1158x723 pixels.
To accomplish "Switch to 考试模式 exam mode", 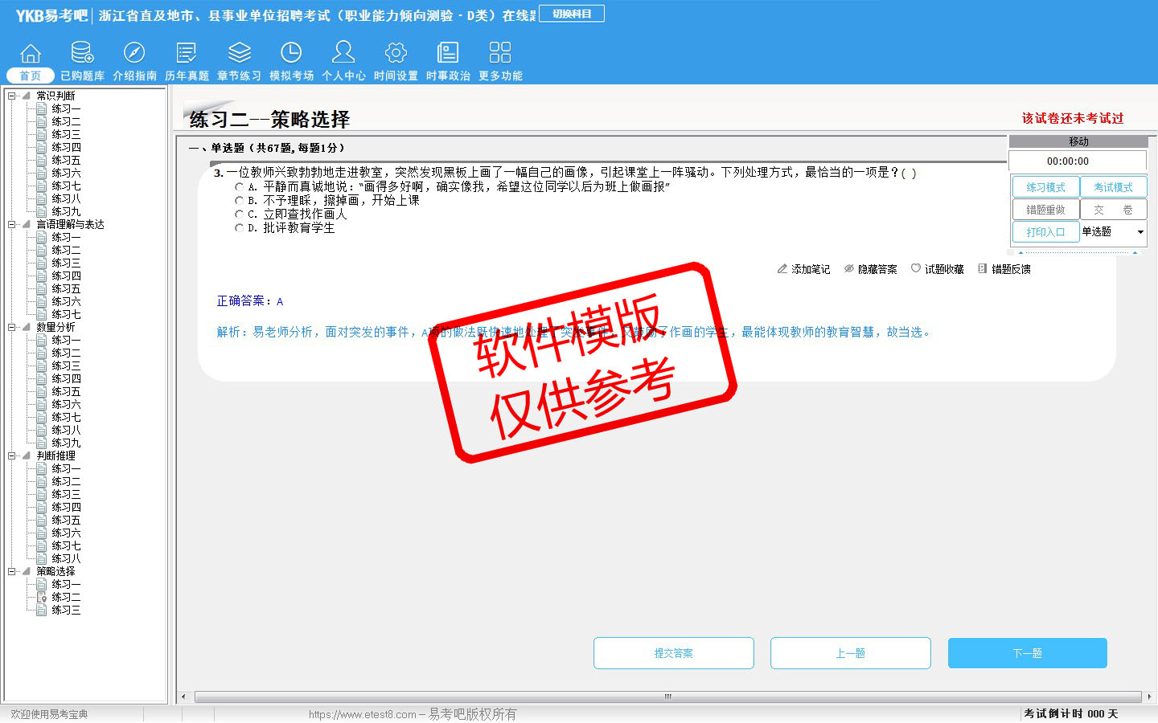I will (x=1113, y=187).
